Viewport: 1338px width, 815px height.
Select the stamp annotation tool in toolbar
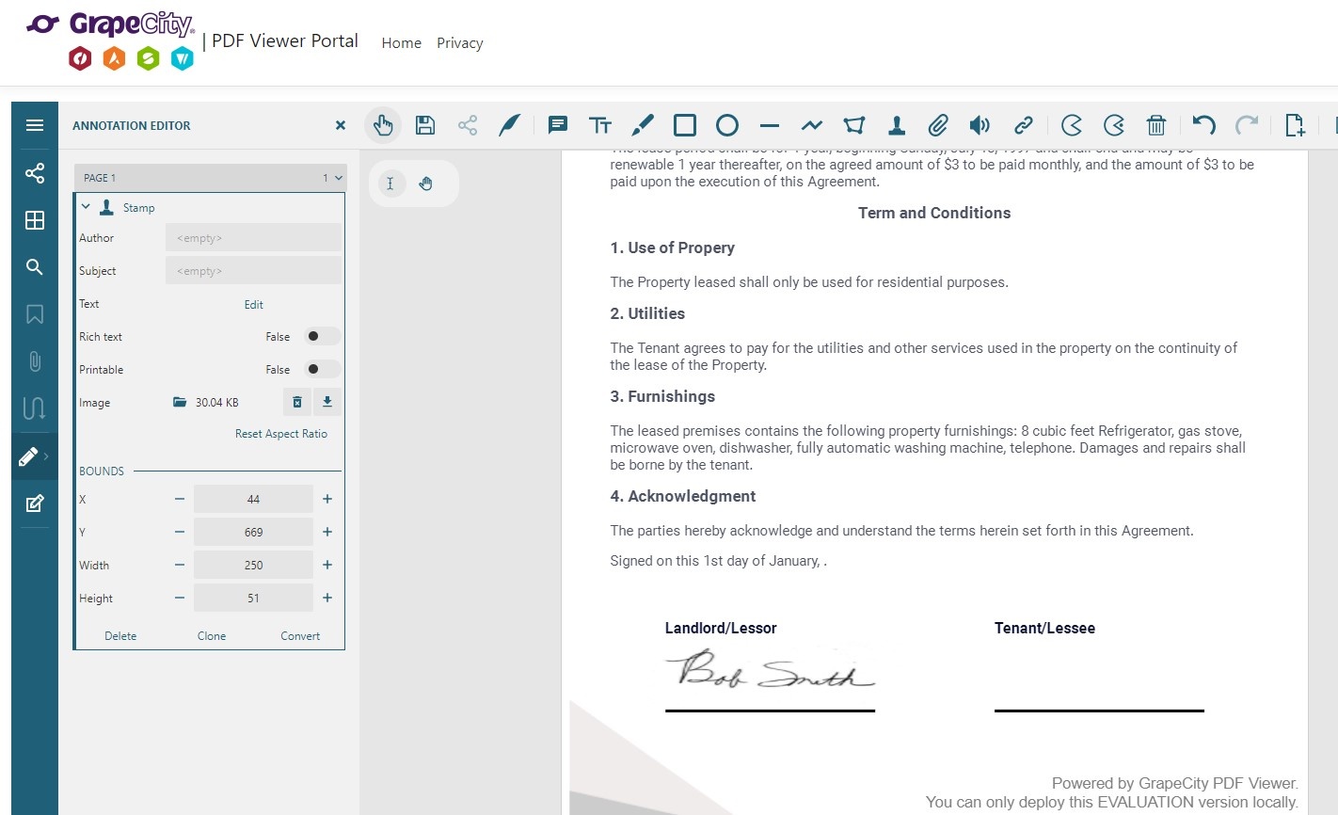(897, 125)
